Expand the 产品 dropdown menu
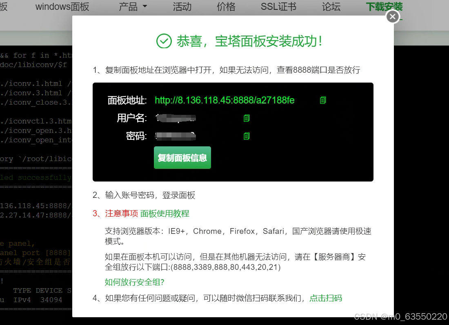 (x=133, y=7)
